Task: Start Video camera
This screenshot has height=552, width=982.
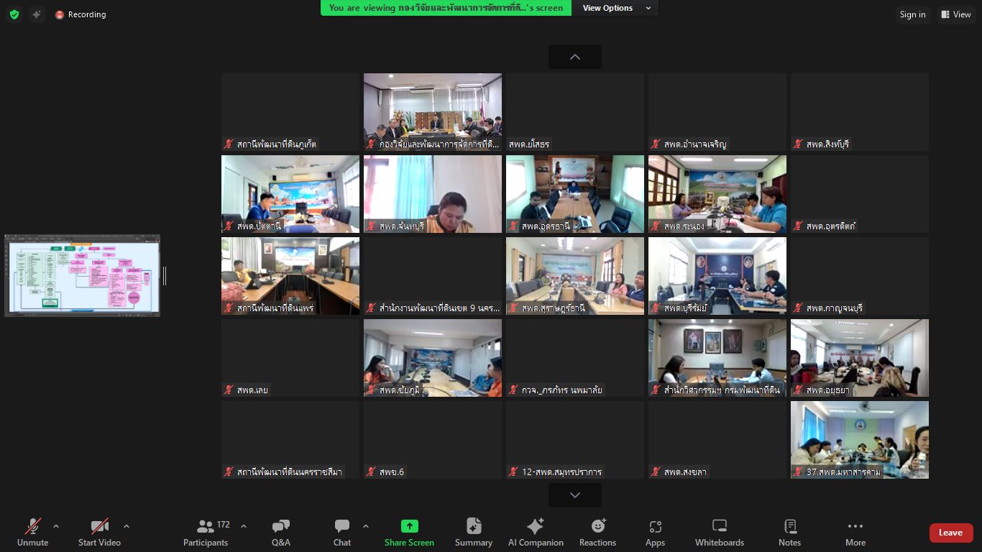Action: pyautogui.click(x=99, y=533)
